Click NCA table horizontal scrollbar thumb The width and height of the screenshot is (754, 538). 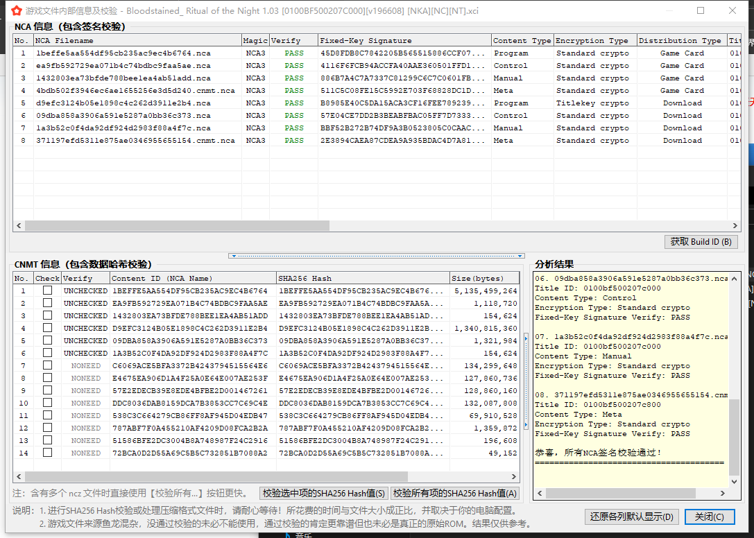click(177, 225)
